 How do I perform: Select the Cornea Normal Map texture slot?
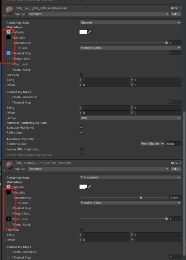click(x=9, y=208)
